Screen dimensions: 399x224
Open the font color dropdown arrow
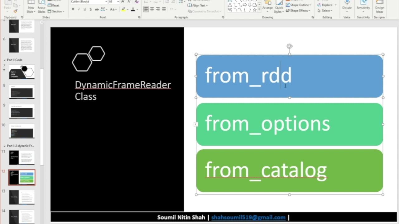click(x=137, y=10)
